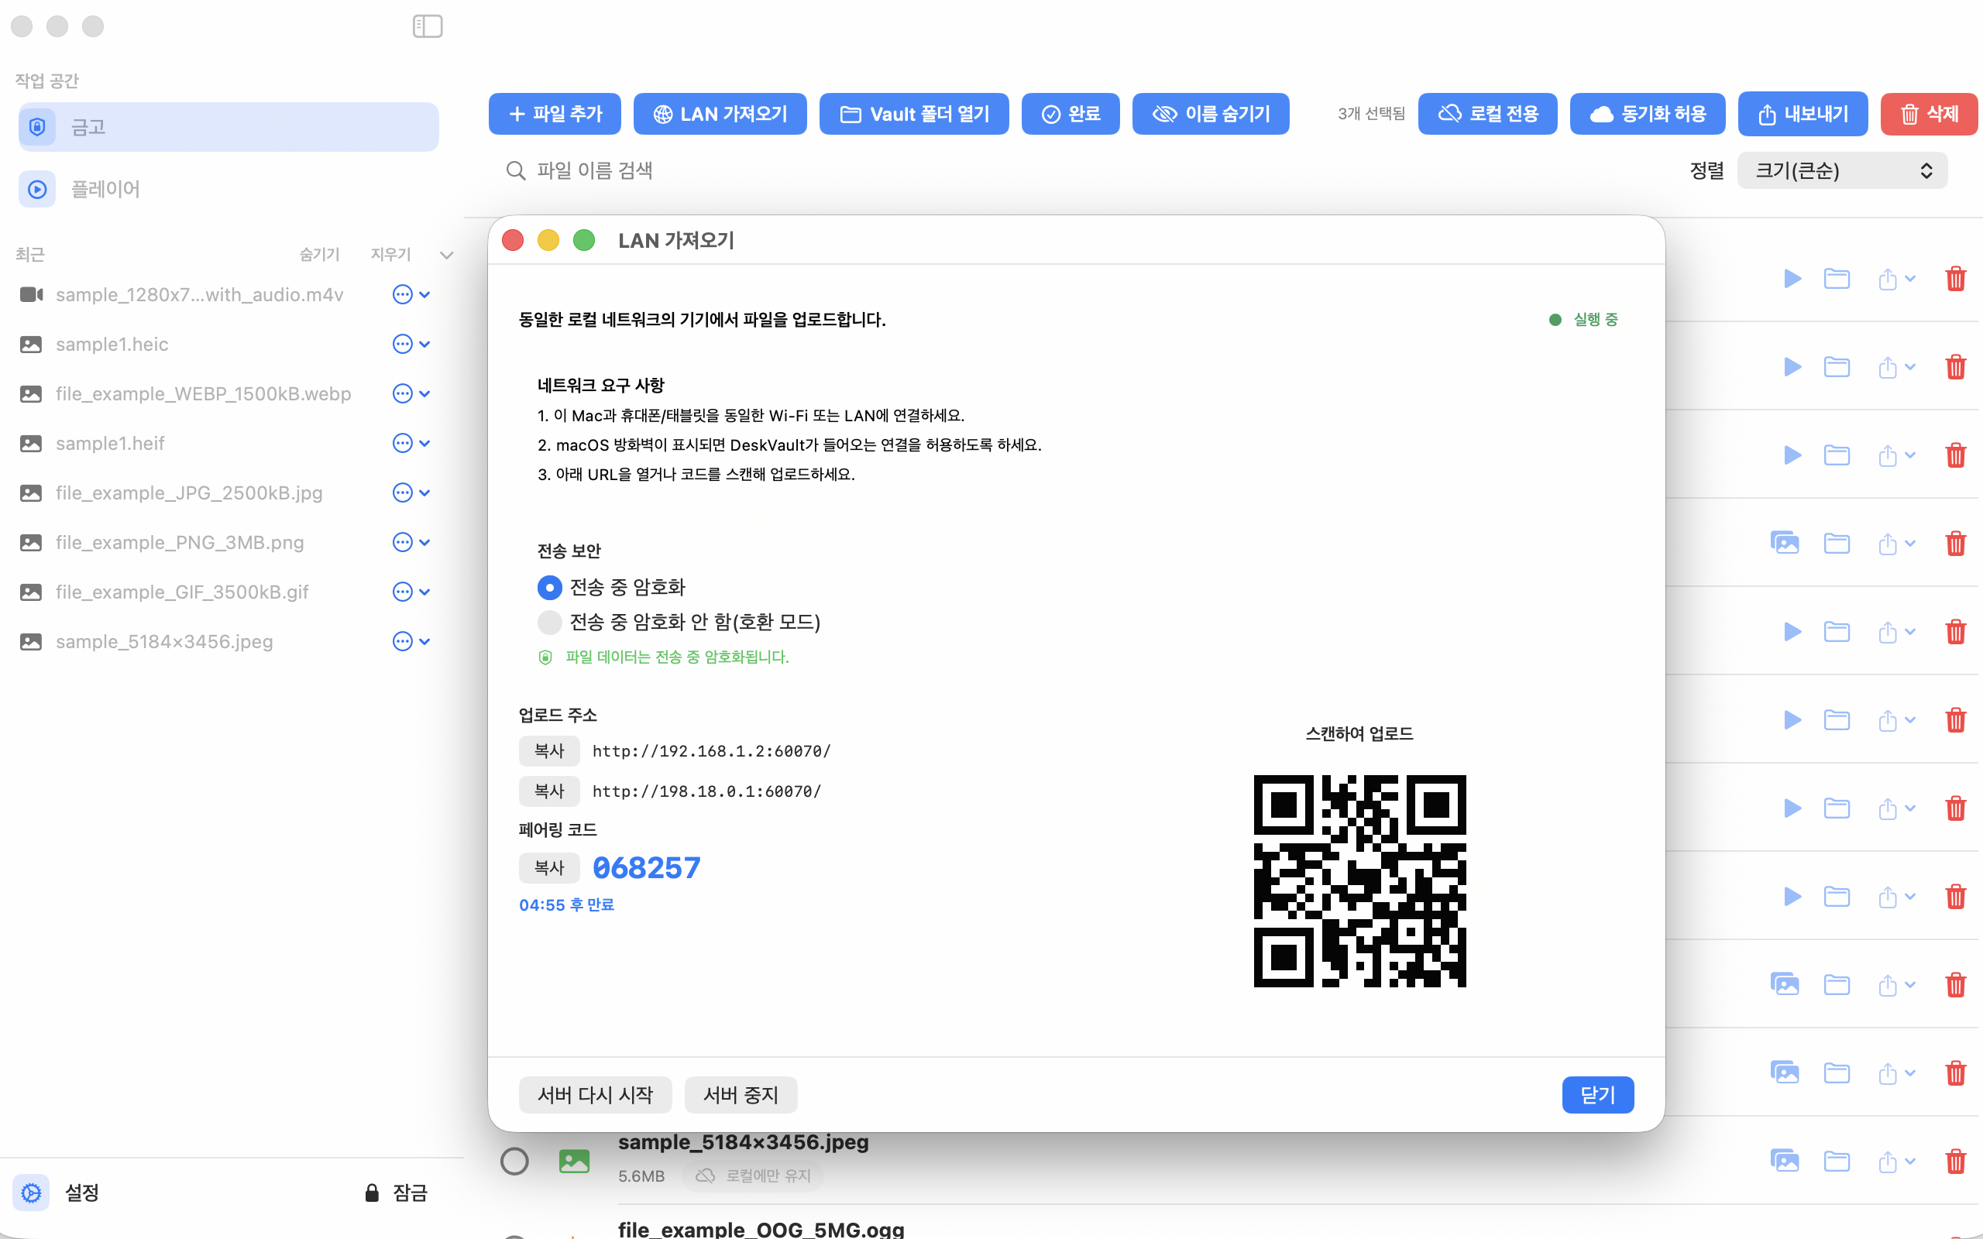Select the circle checkbox next to sample_5184×3456.jpeg
Image resolution: width=1983 pixels, height=1239 pixels.
(514, 1160)
